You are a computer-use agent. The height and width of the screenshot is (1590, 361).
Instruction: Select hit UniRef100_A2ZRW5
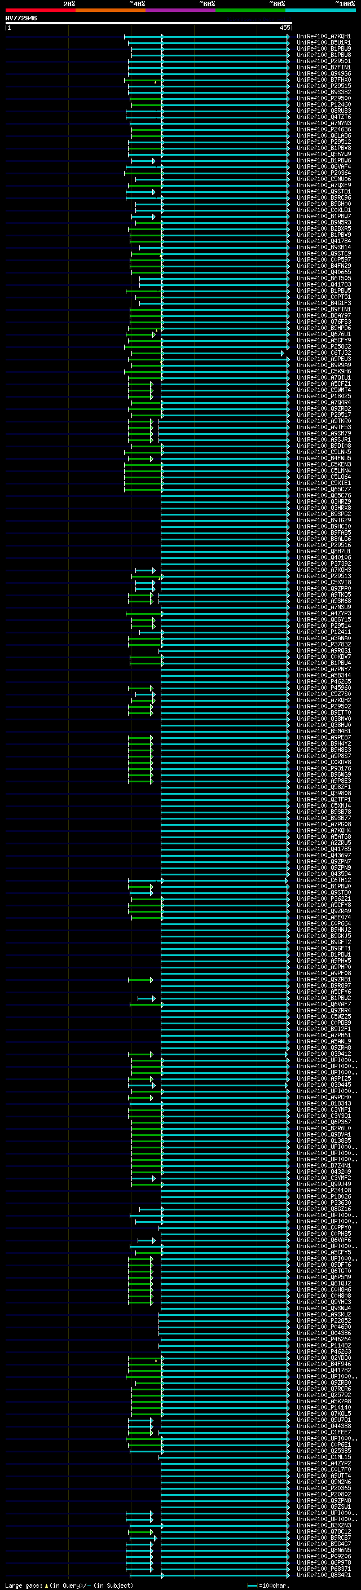323,843
